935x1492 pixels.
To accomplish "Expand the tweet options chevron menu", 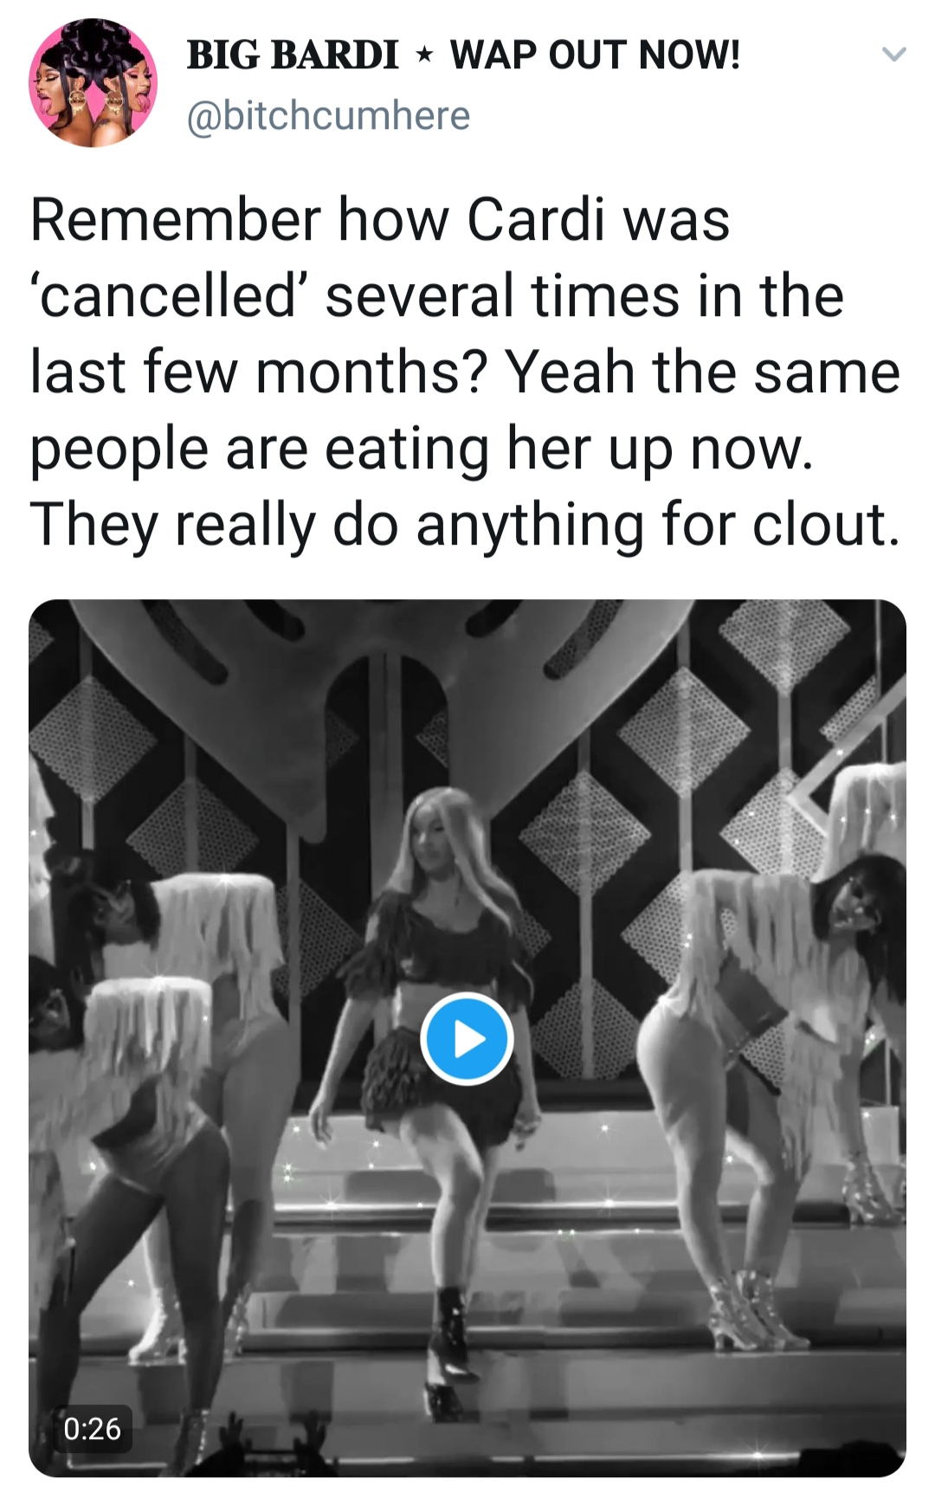I will 893,55.
